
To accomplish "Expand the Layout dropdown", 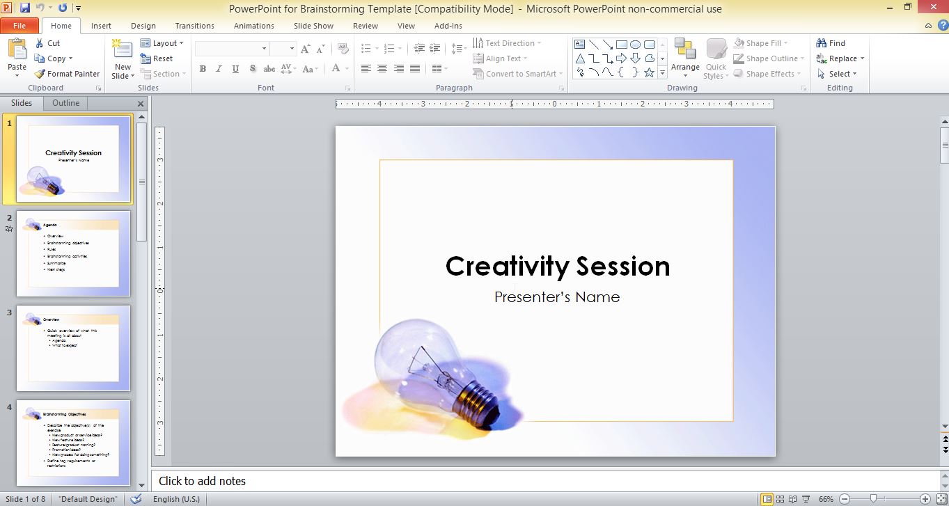I will click(x=162, y=43).
